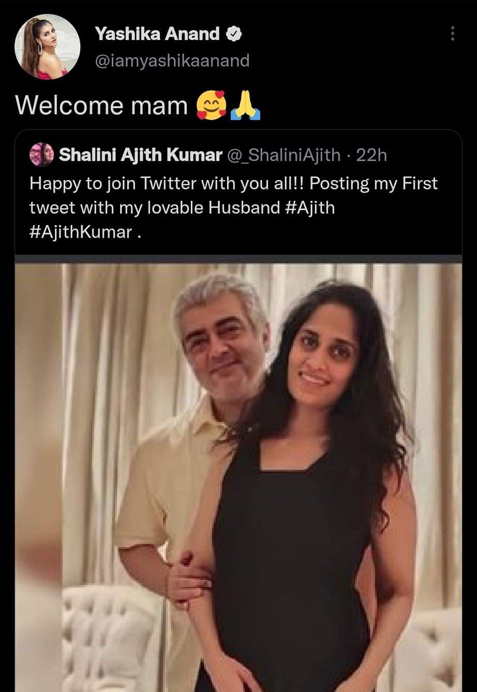Open the Shalini Ajith Kumar name in quoted tweet

[140, 154]
